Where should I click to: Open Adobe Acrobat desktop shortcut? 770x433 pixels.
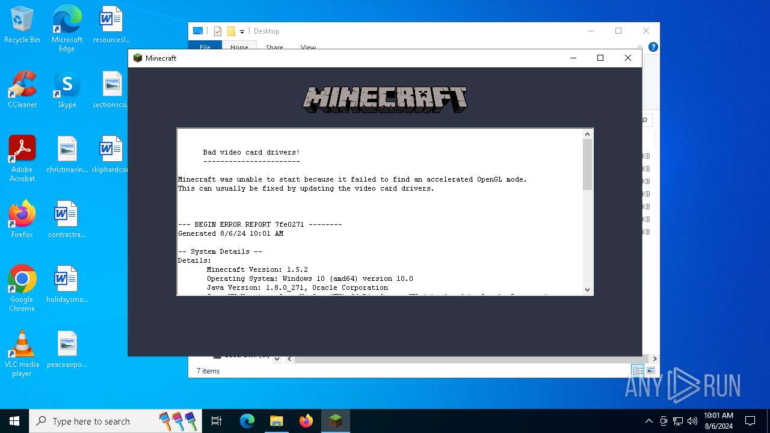click(22, 159)
